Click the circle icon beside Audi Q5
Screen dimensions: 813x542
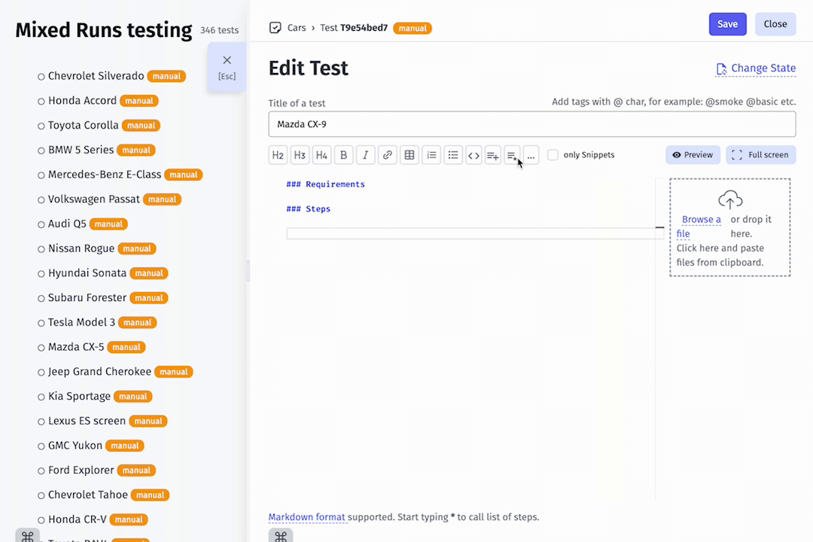coord(41,224)
